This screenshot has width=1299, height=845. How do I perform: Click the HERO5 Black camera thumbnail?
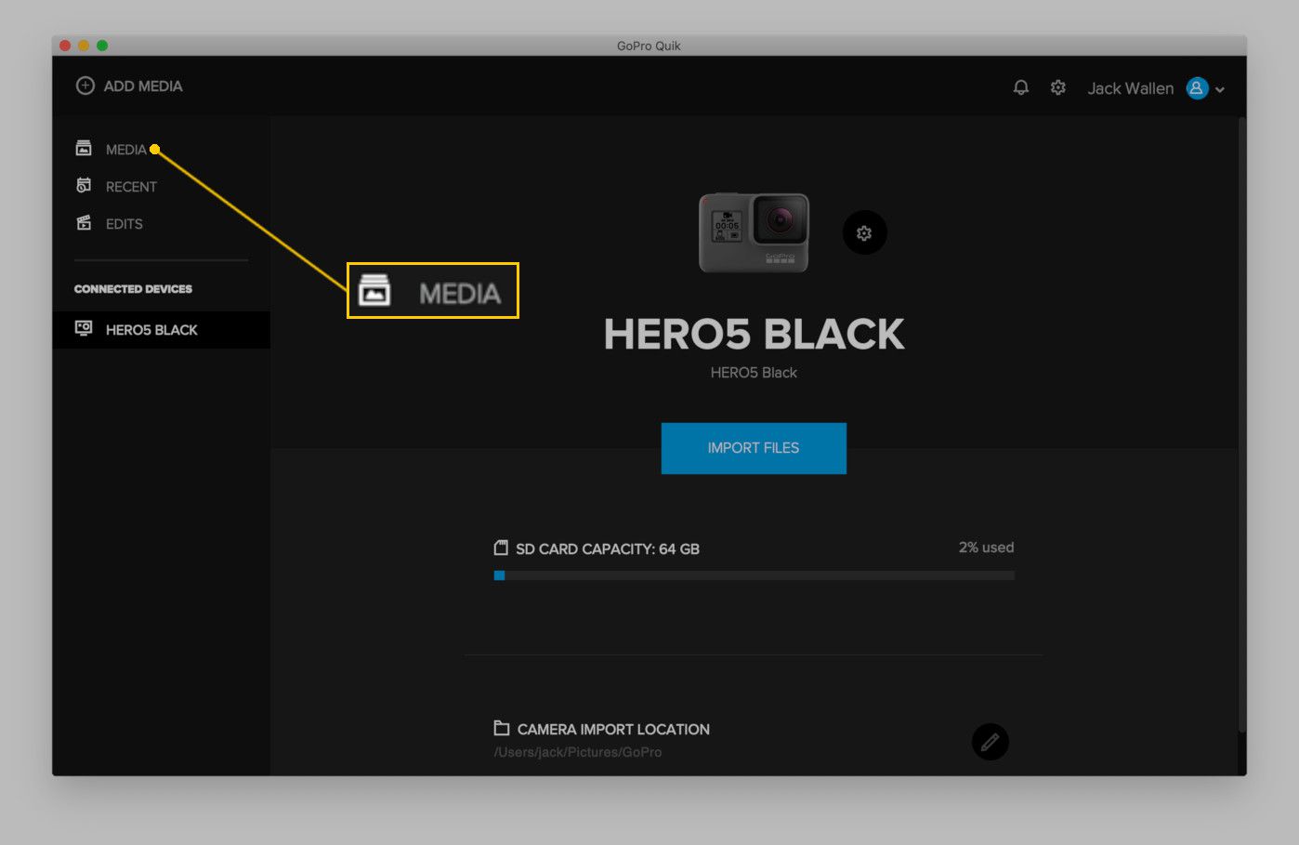(754, 232)
